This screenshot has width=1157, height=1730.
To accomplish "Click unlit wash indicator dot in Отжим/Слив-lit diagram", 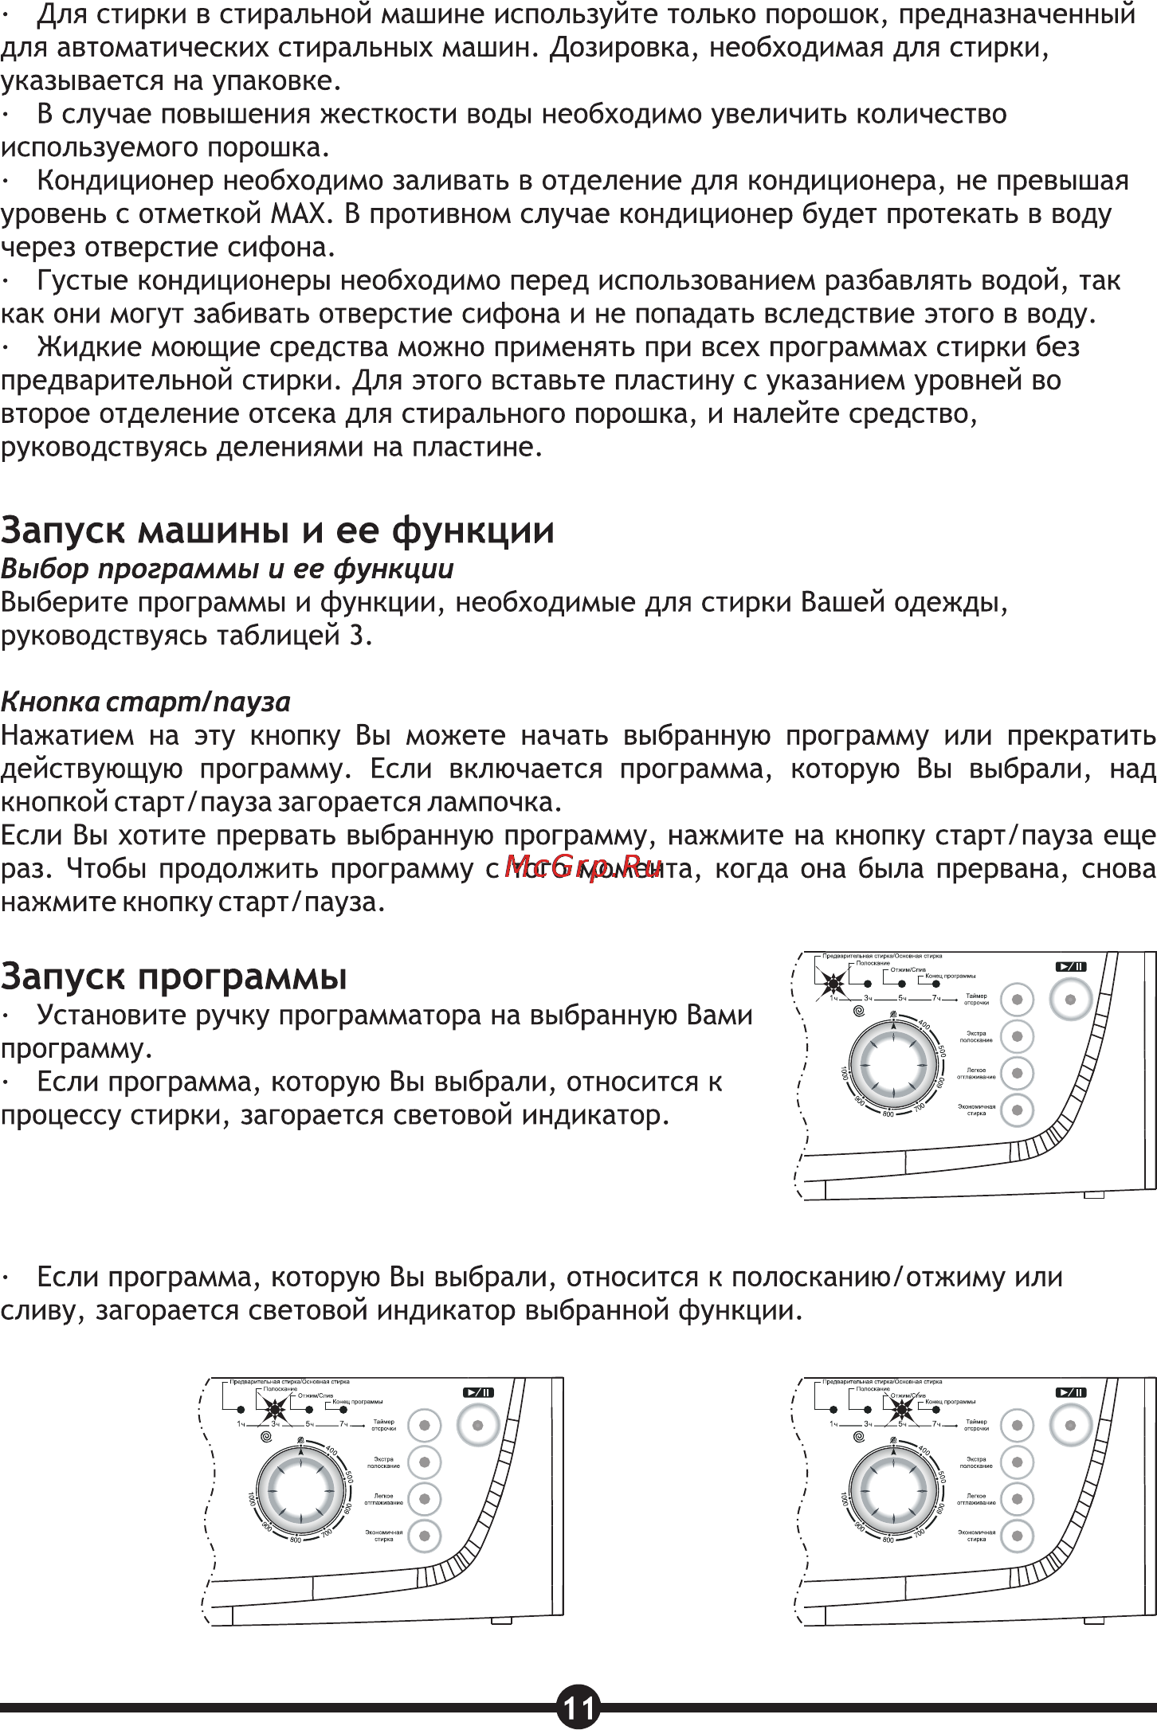I will tap(833, 1410).
